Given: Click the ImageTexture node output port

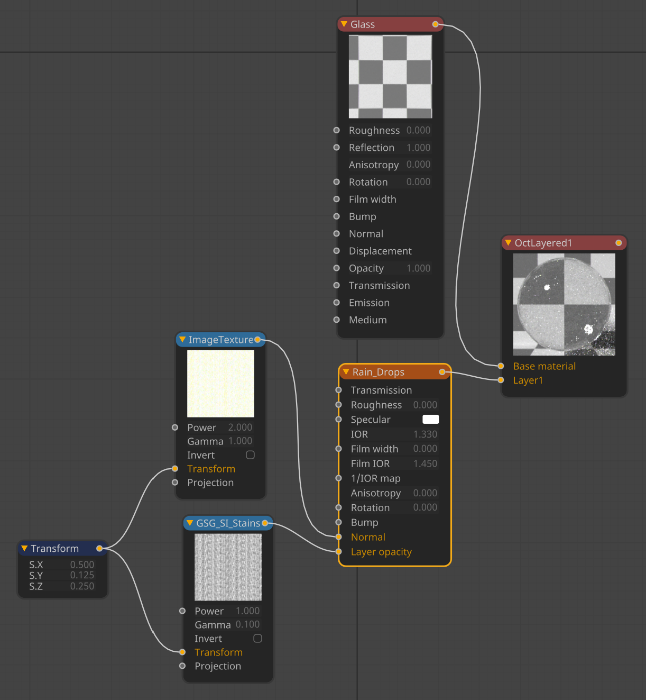Looking at the screenshot, I should pyautogui.click(x=257, y=340).
